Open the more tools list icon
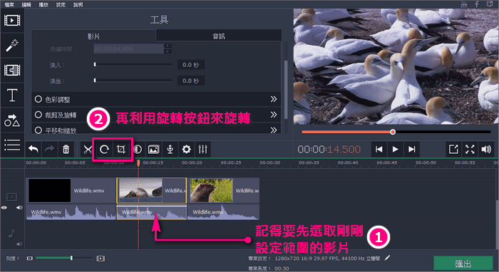Screen dimensions: 499x272 pyautogui.click(x=12, y=145)
